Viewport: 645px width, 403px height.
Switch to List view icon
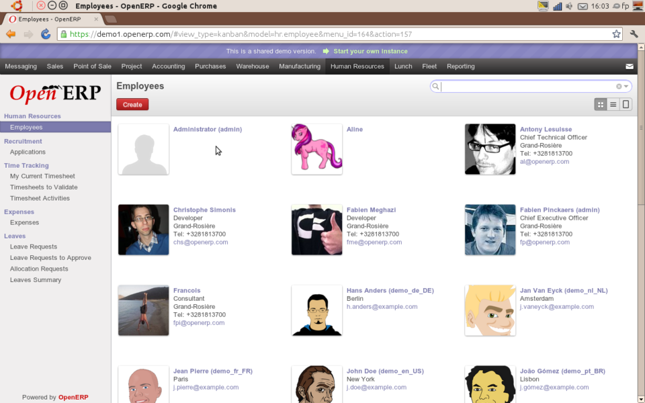tap(613, 105)
